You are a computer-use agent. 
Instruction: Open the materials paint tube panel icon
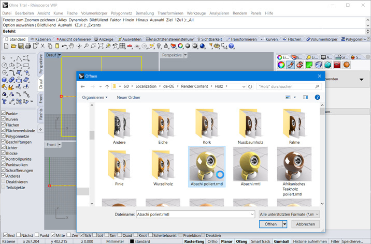pos(291,65)
